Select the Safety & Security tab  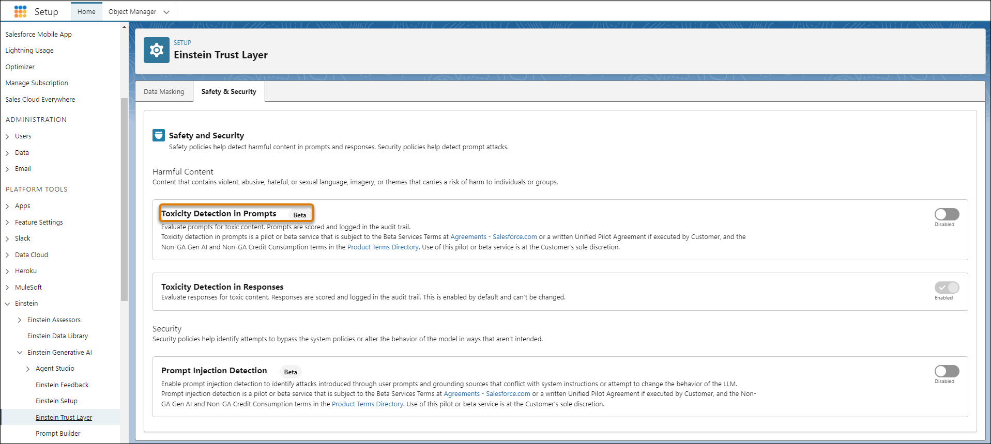[228, 91]
